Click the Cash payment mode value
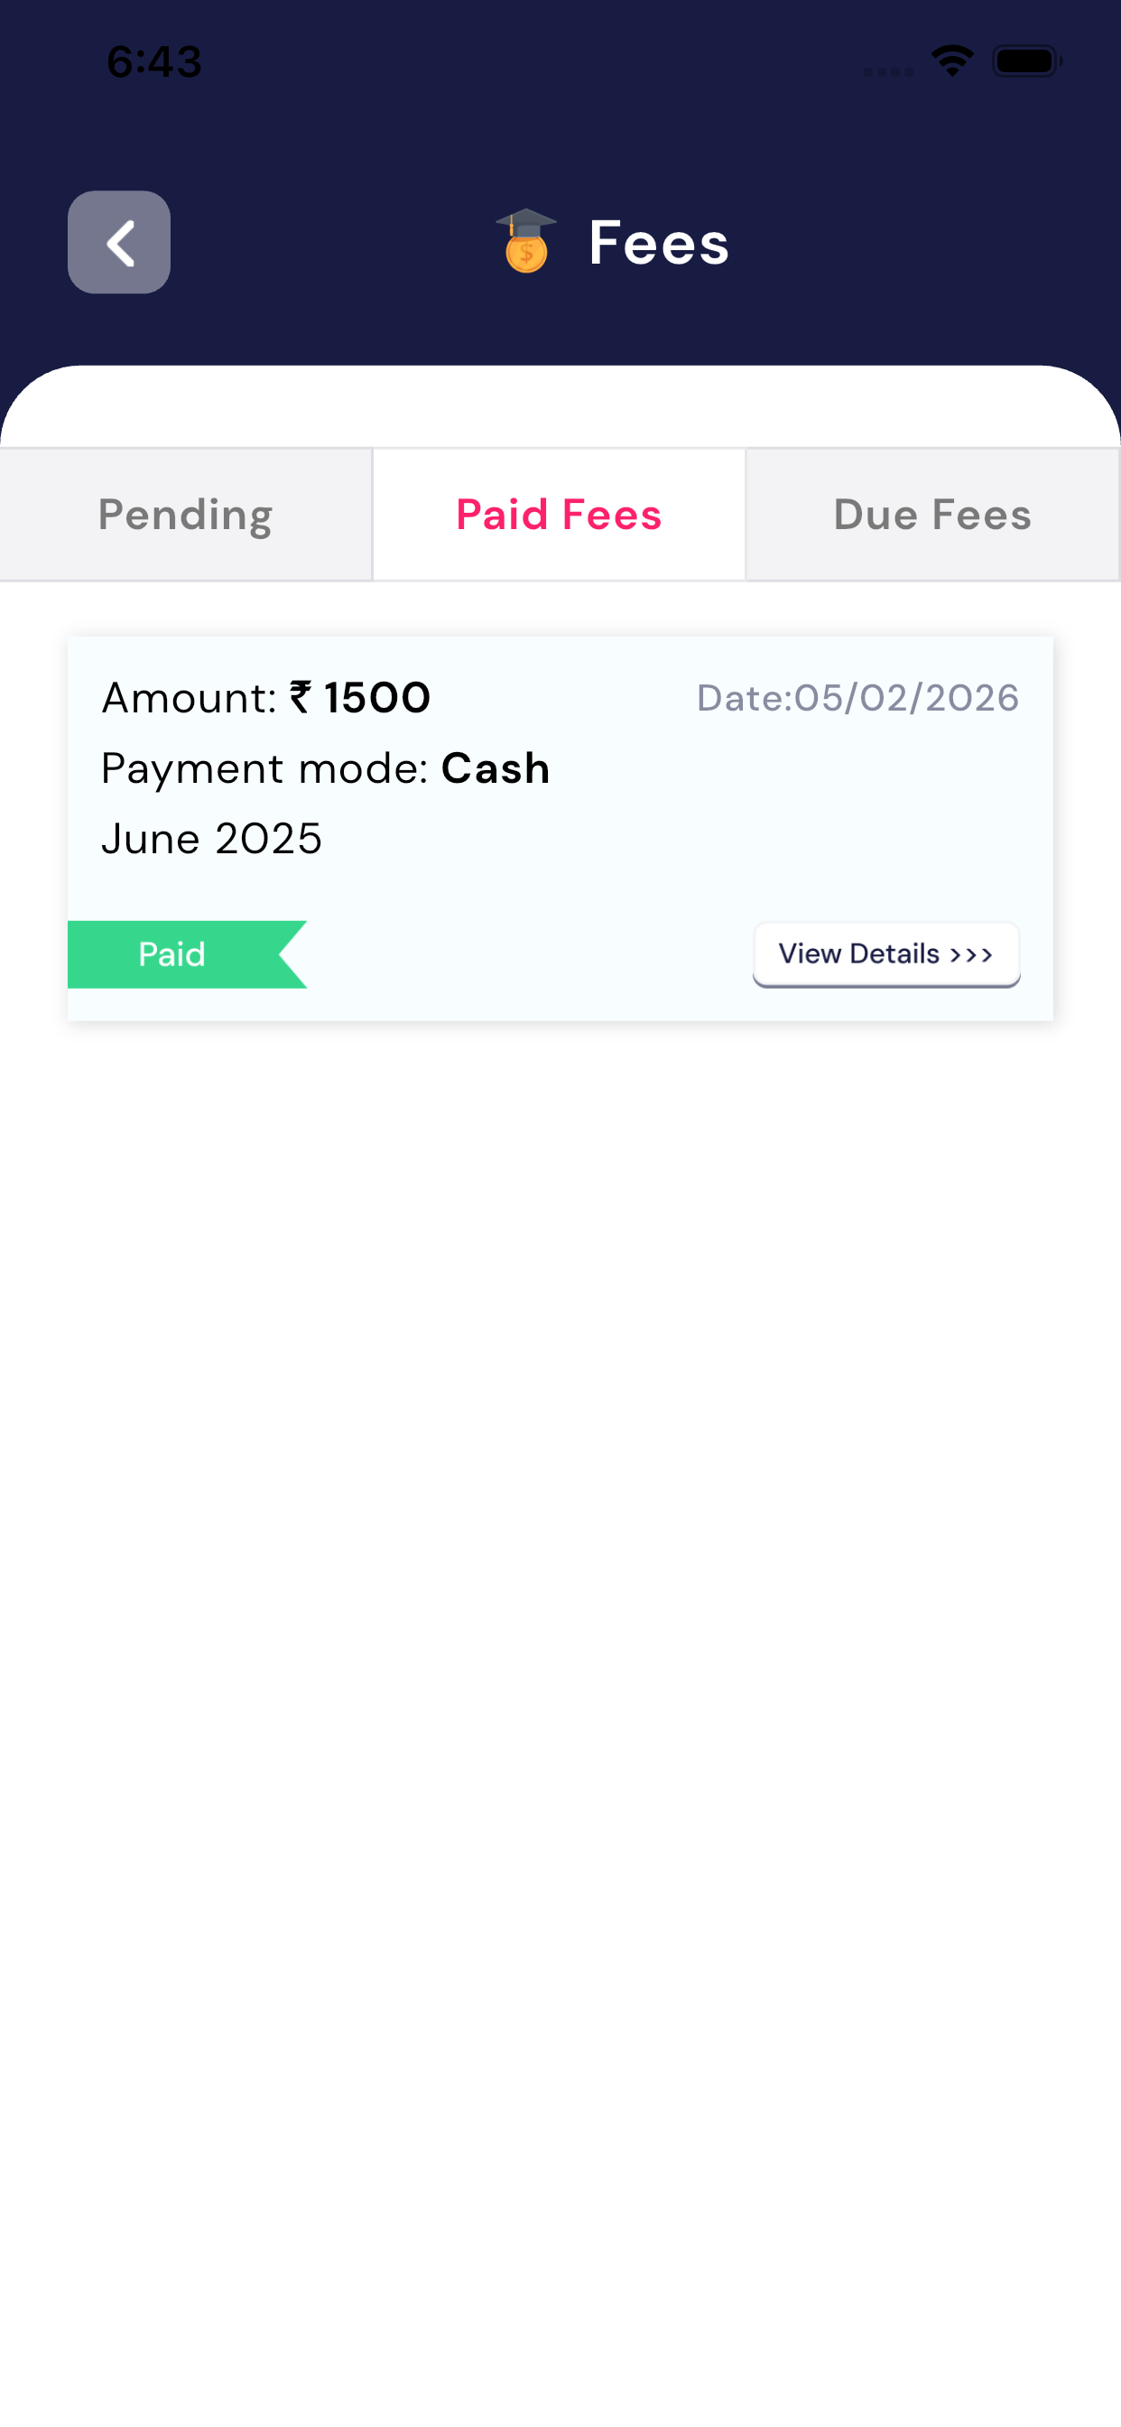The width and height of the screenshot is (1121, 2427). pos(496,768)
